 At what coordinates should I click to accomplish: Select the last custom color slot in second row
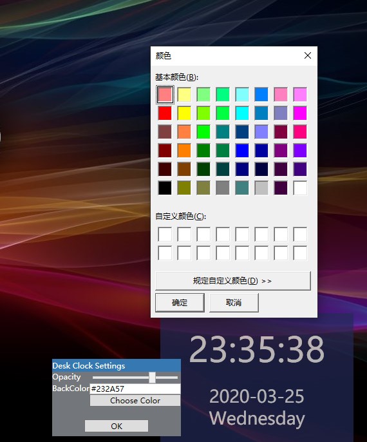pyautogui.click(x=300, y=253)
